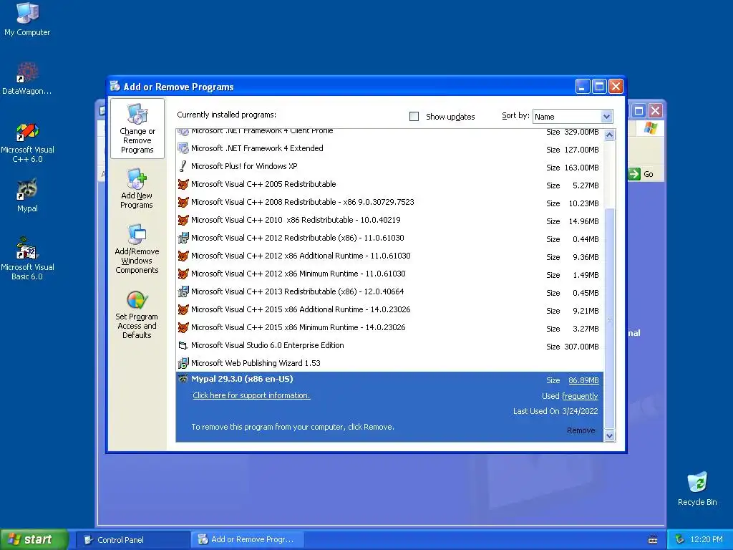Click Mypal 29.3.0 (x86 en-US) title
Image resolution: width=733 pixels, height=550 pixels.
[x=242, y=380]
